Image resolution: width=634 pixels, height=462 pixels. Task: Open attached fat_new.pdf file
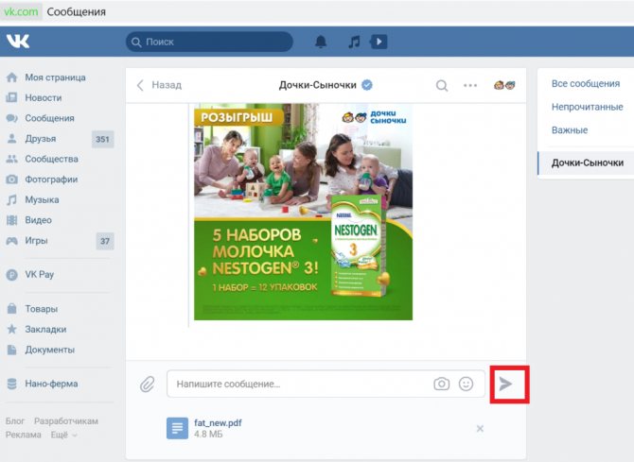tap(218, 423)
